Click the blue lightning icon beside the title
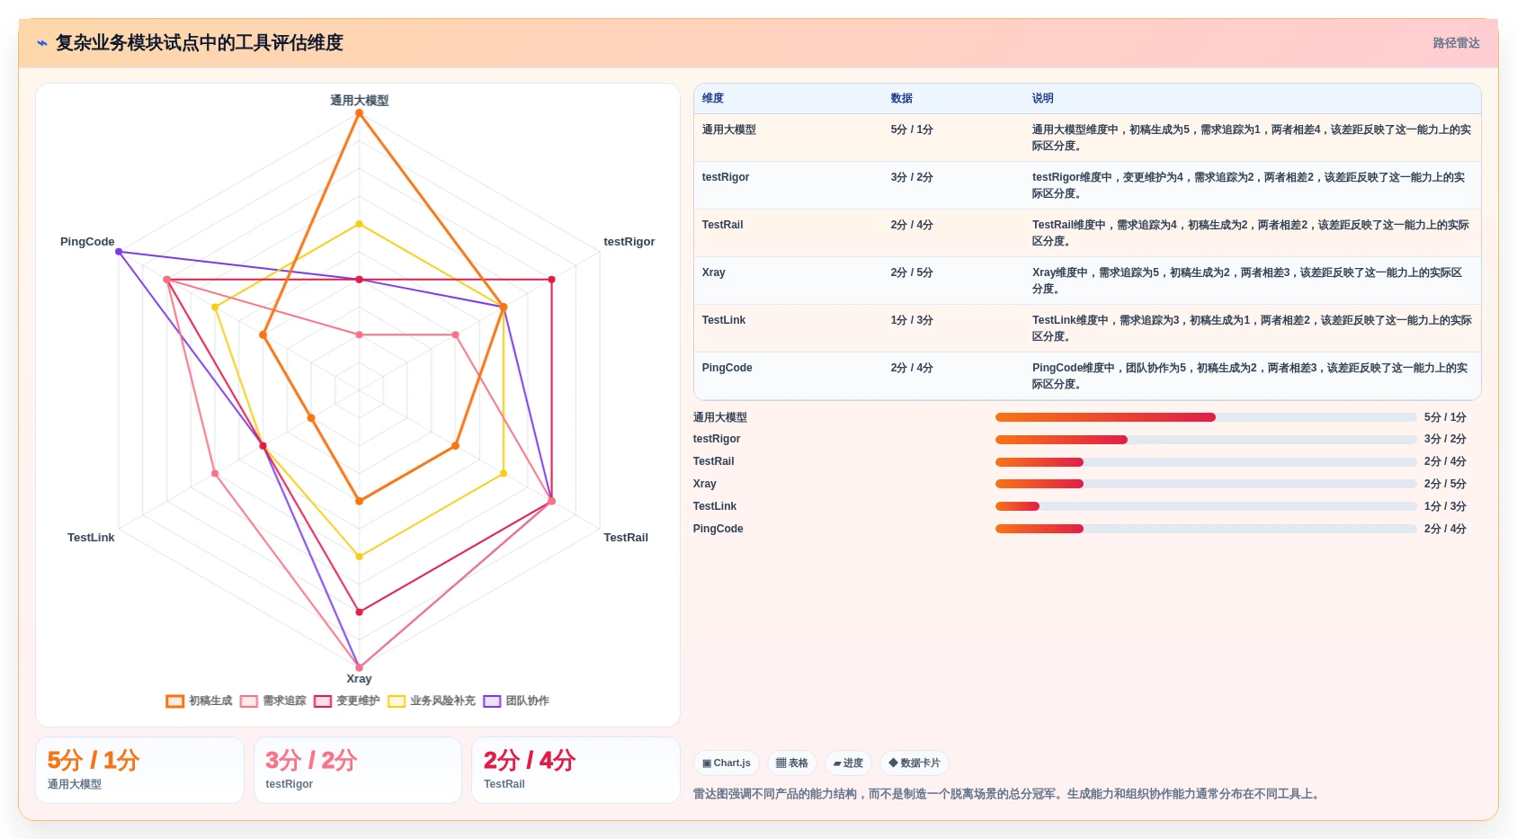This screenshot has height=839, width=1517. [42, 43]
